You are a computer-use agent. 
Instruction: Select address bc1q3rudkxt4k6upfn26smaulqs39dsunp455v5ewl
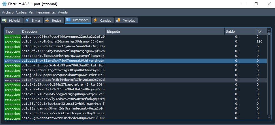(63, 42)
